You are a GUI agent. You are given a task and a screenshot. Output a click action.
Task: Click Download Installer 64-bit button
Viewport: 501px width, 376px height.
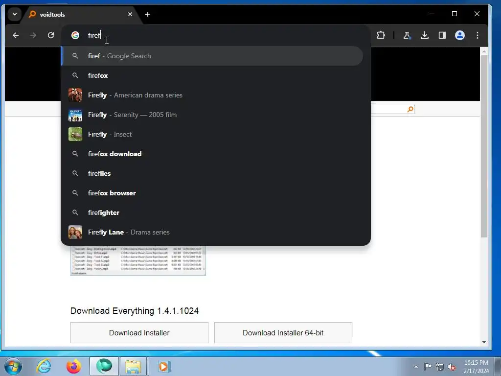pos(283,332)
